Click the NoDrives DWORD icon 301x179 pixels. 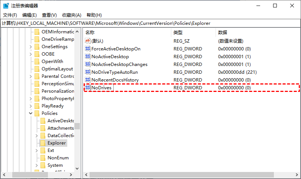pos(88,87)
